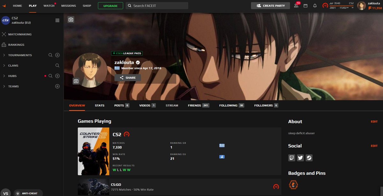Add tournament plus icon
Viewport: 383px width, 196px height.
[x=57, y=55]
